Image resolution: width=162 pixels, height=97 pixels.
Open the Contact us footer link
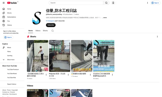tap(6, 92)
